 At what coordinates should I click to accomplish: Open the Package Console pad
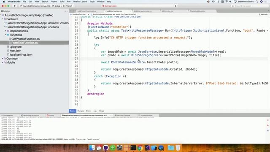(x=122, y=115)
